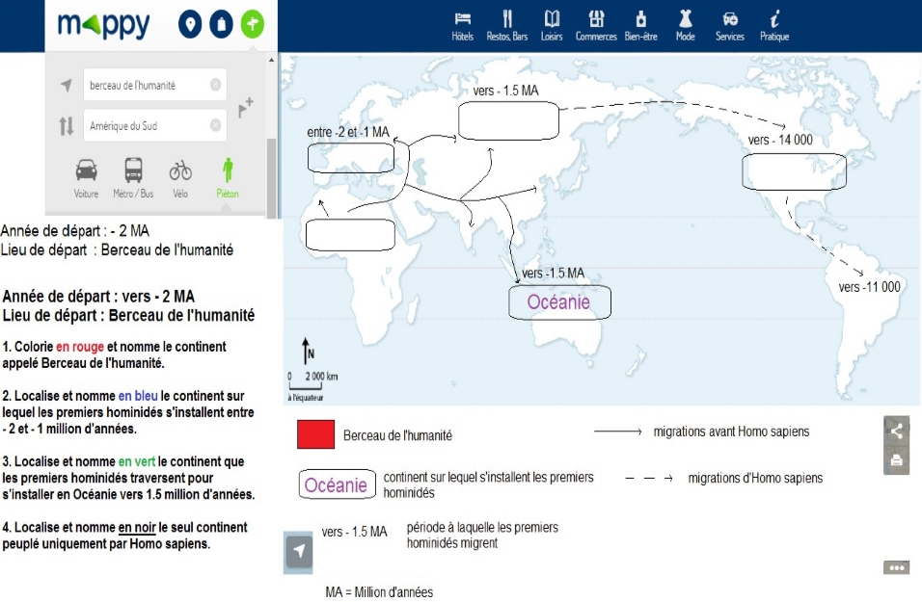Image resolution: width=922 pixels, height=602 pixels.
Task: Click the three-dots more options button
Action: click(x=896, y=568)
